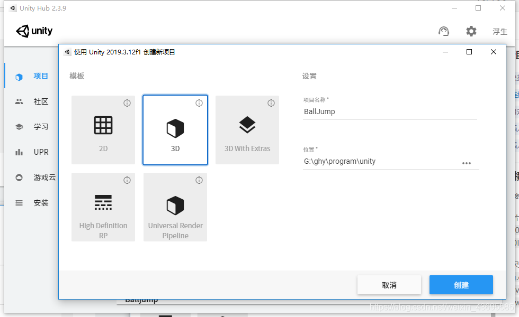This screenshot has height=317, width=519.
Task: Open the UPR tab in sidebar
Action: coord(31,152)
